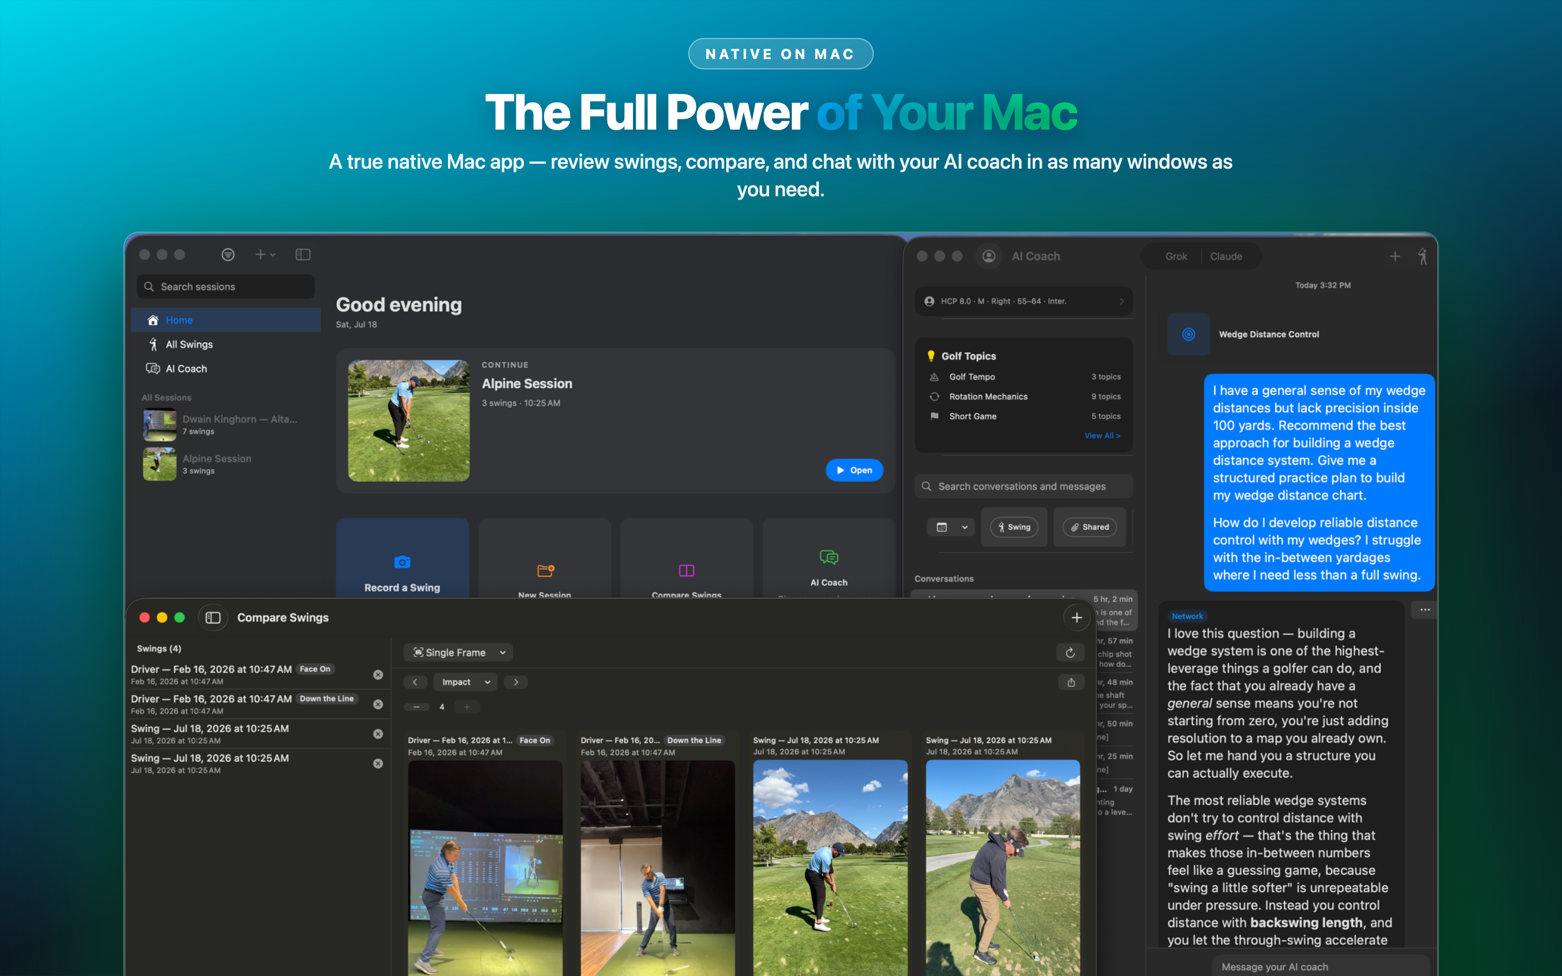Click the New Session folder icon
Screen dimensions: 1562x976
point(546,570)
